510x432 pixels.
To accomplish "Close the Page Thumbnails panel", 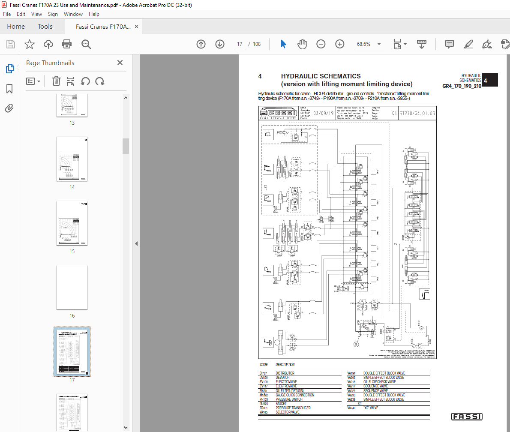I will pos(120,63).
